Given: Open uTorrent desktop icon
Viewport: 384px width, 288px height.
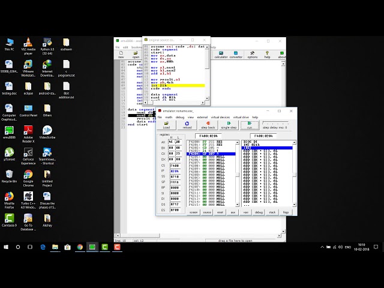Looking at the screenshot, I should click(x=10, y=154).
